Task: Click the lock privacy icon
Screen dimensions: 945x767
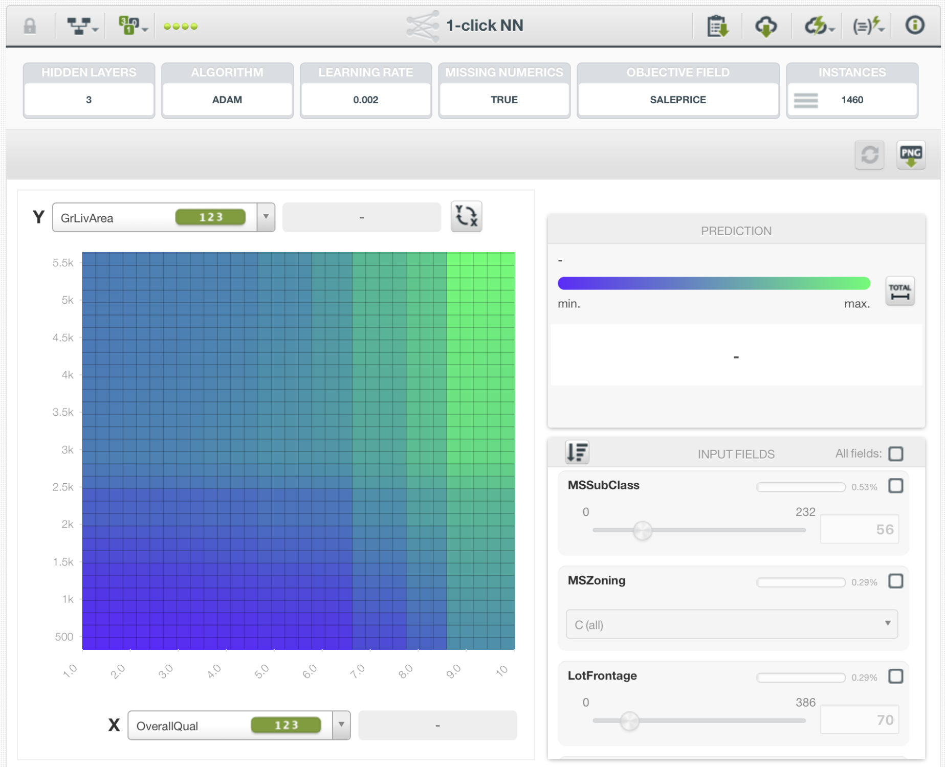Action: (x=30, y=26)
